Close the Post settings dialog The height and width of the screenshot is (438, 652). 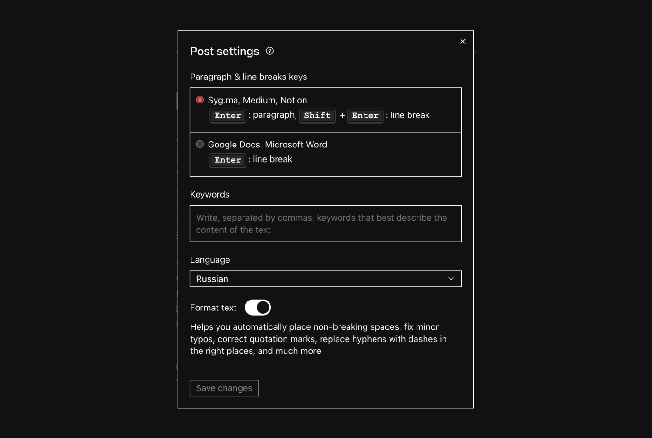463,42
